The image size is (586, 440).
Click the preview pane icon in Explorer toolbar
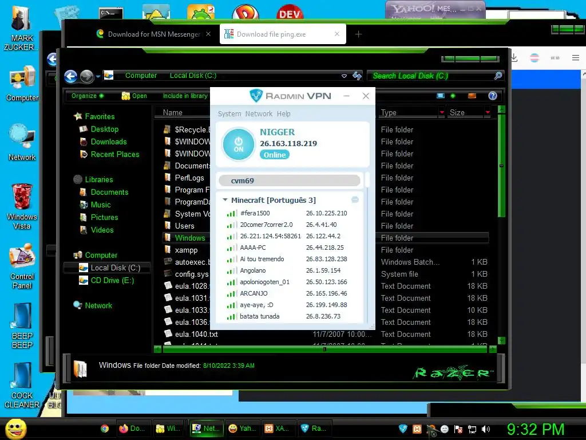(x=472, y=96)
